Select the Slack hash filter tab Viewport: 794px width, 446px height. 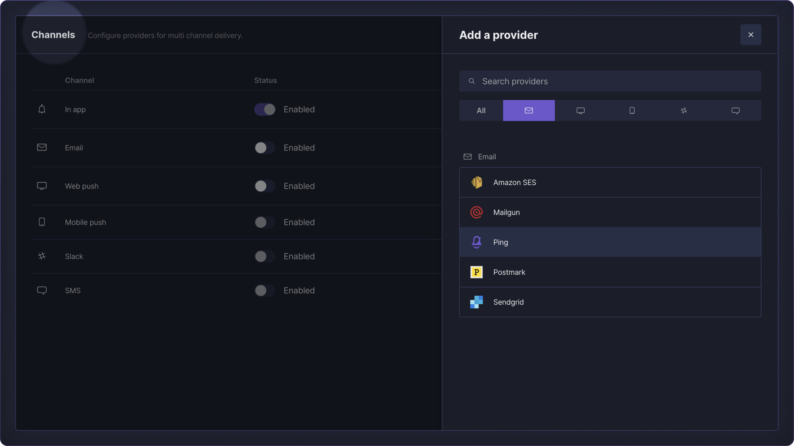(684, 111)
